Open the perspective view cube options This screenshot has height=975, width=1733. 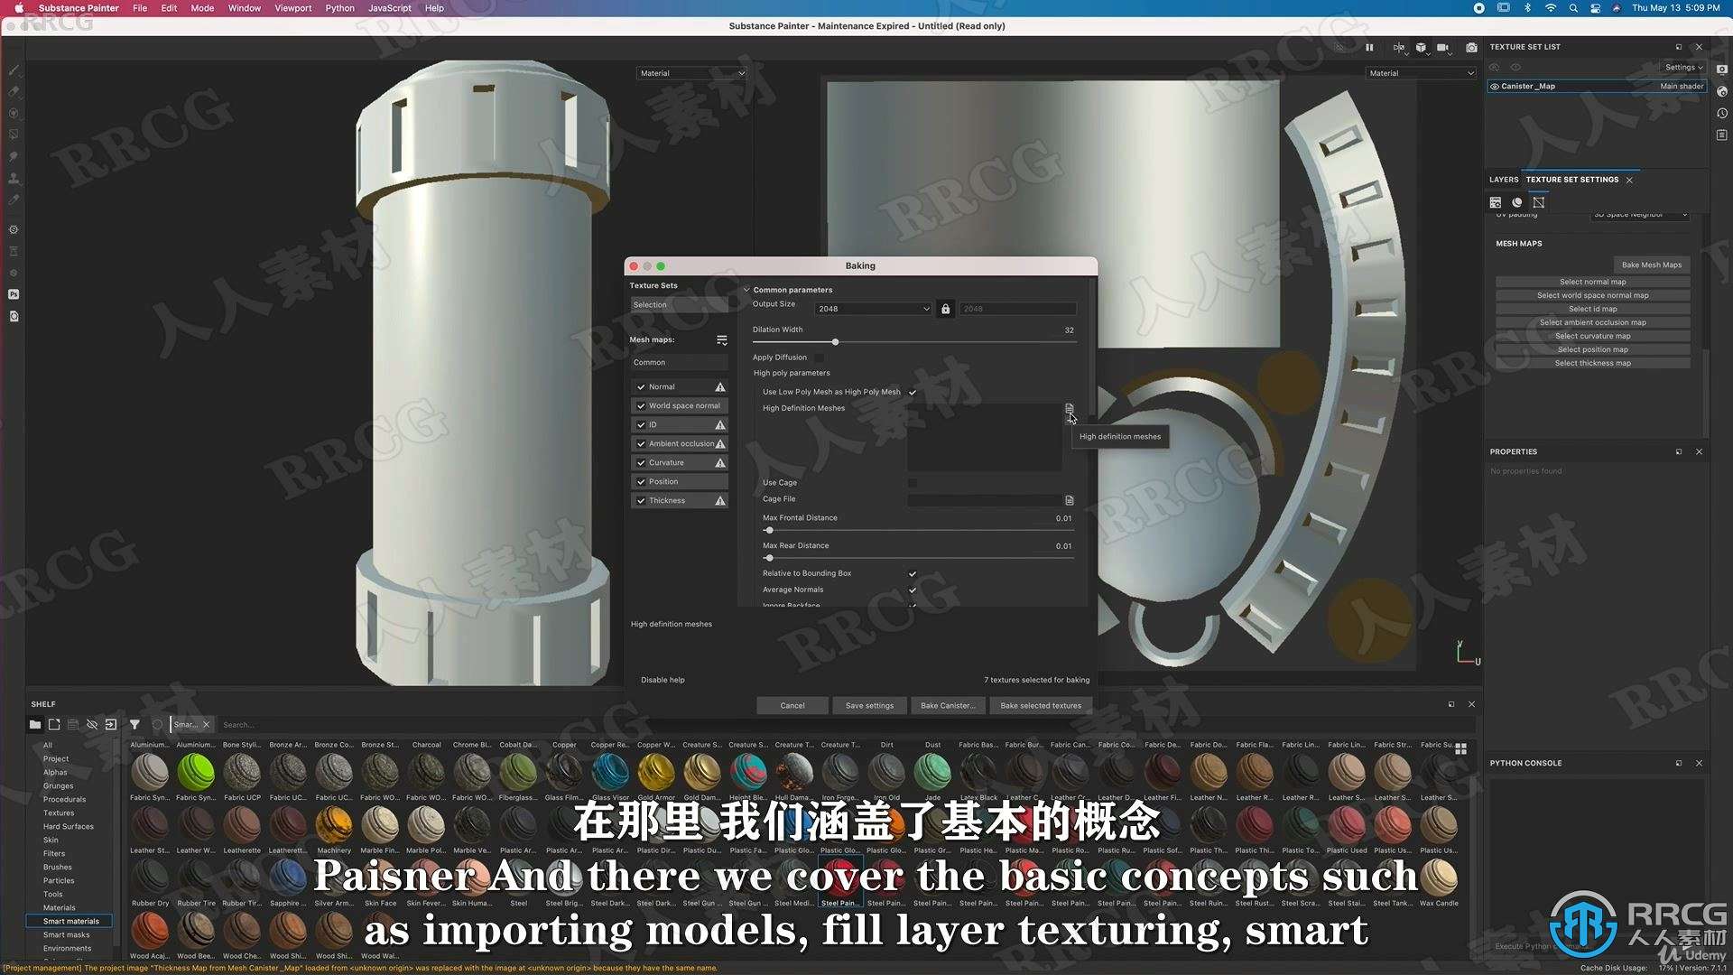(x=1421, y=47)
